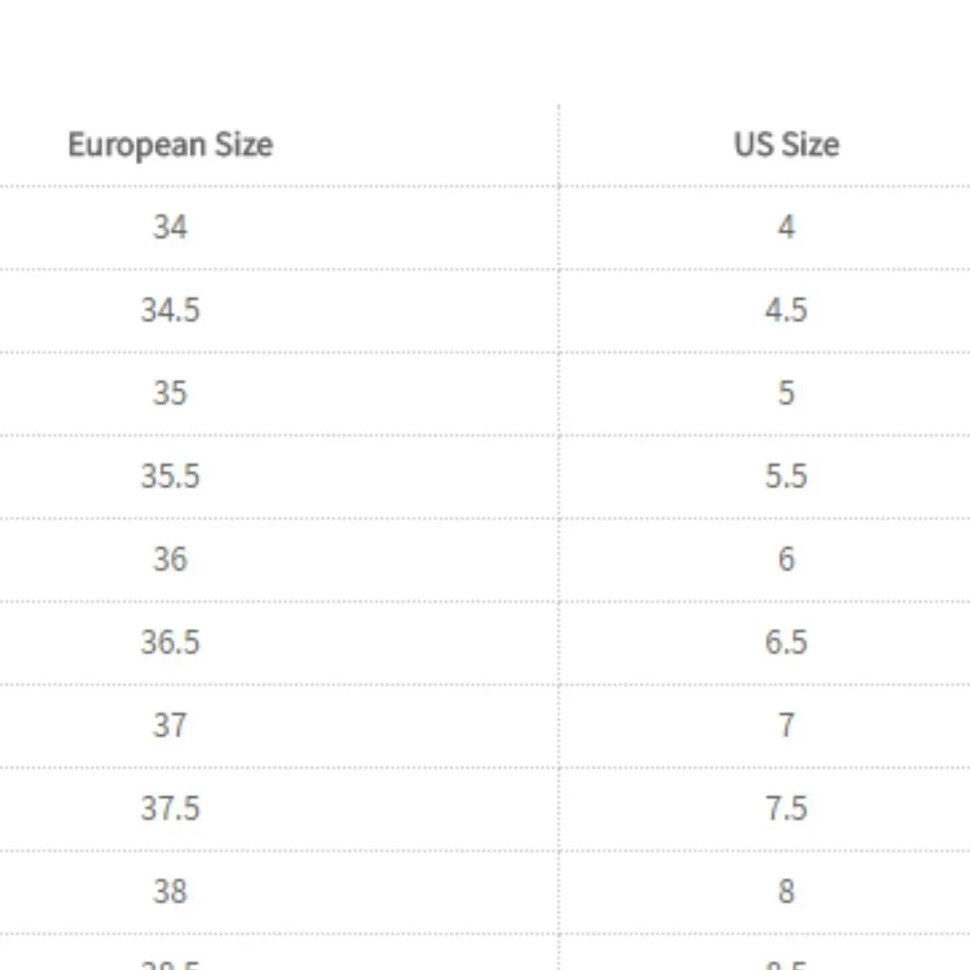Click the European Size column header
Viewport: 970px width, 970px height.
[170, 145]
